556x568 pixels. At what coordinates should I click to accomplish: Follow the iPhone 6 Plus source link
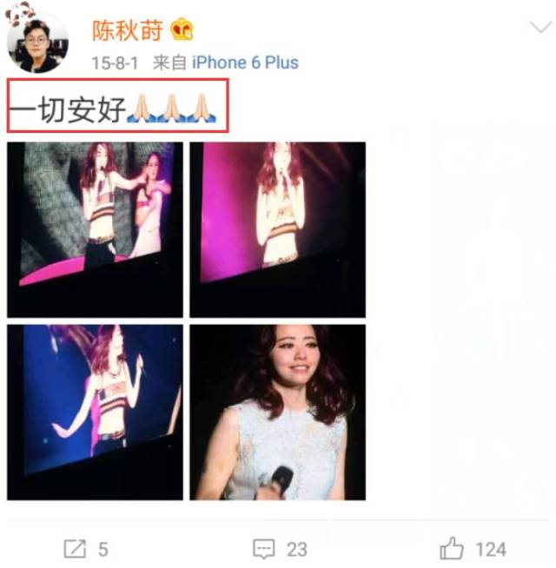pyautogui.click(x=245, y=63)
